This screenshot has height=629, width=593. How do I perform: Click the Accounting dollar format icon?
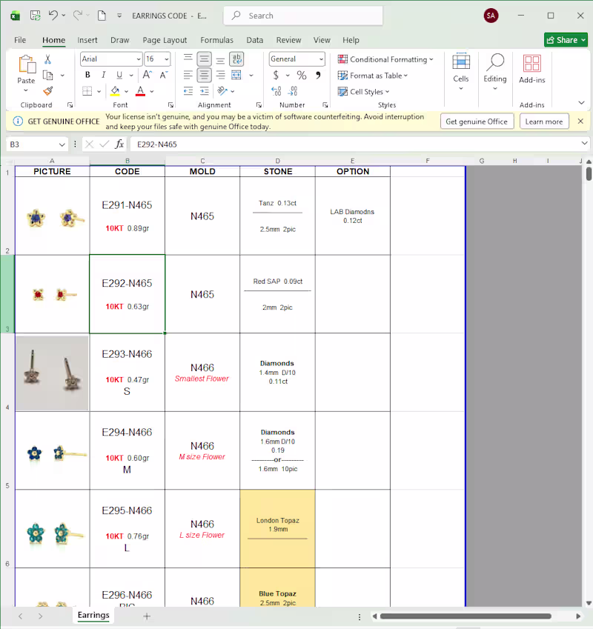click(276, 75)
